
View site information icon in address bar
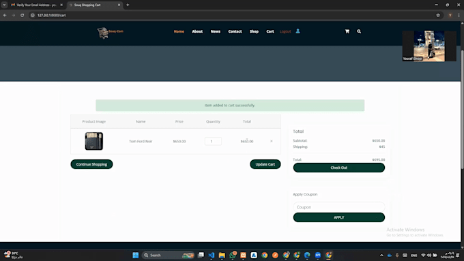[33, 15]
